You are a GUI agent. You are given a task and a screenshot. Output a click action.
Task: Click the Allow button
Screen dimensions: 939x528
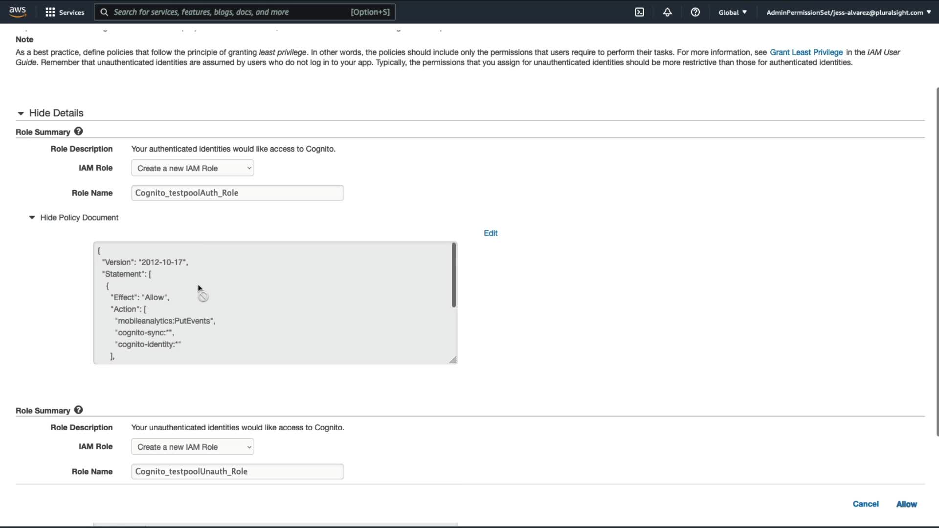(906, 504)
